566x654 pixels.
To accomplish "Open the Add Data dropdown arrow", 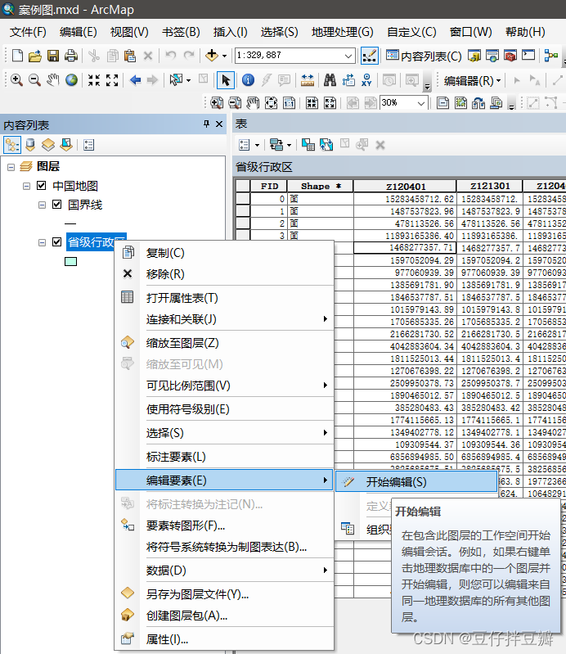I will point(224,56).
